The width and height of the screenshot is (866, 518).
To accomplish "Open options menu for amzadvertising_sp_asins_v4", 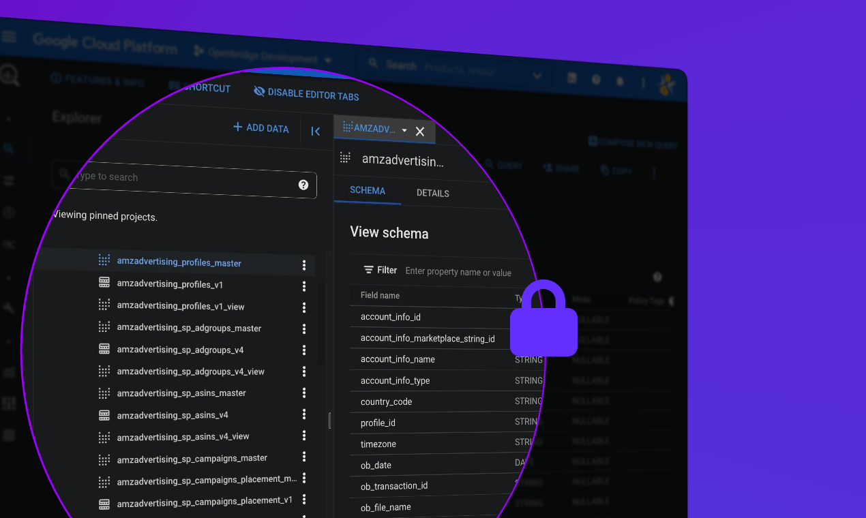I will (x=304, y=415).
